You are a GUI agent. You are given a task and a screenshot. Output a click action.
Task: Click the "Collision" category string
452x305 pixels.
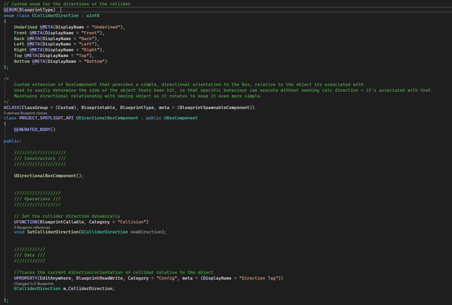pyautogui.click(x=132, y=222)
